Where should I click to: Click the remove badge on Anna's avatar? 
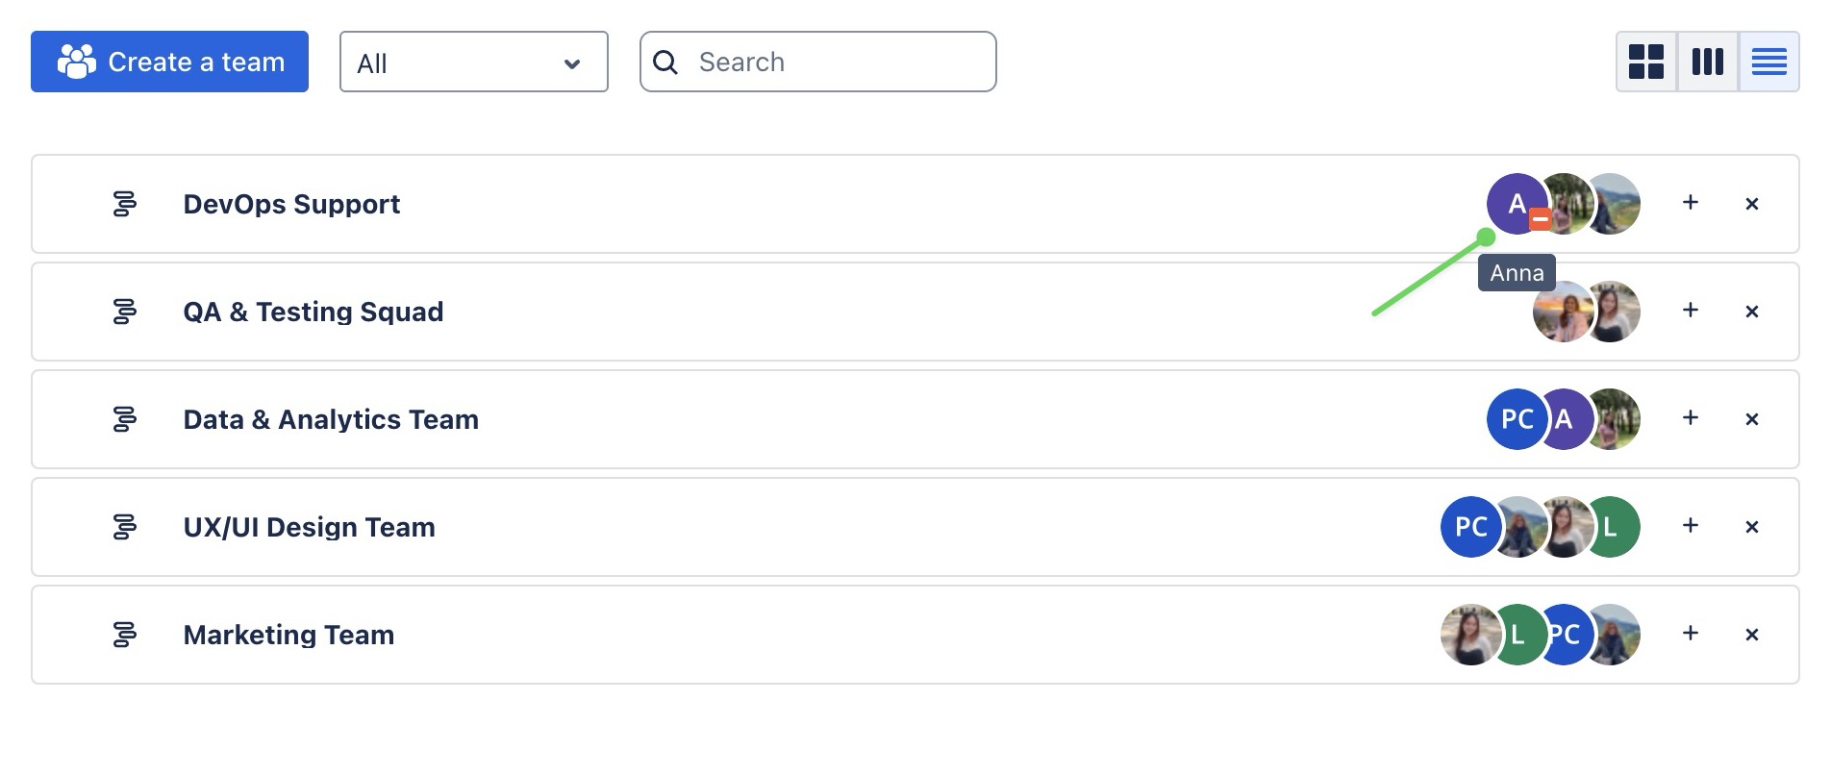1540,219
